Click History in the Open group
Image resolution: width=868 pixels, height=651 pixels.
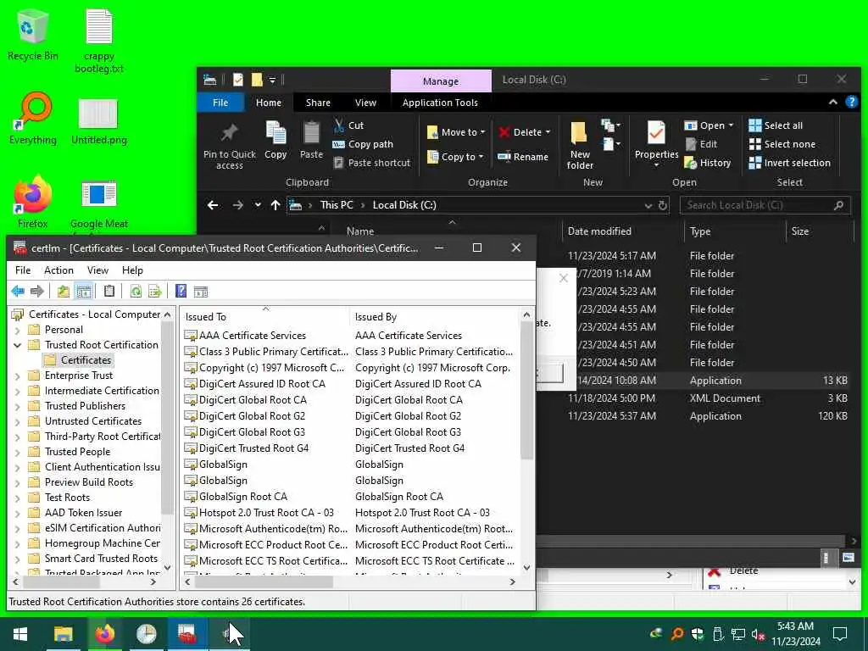(x=708, y=163)
